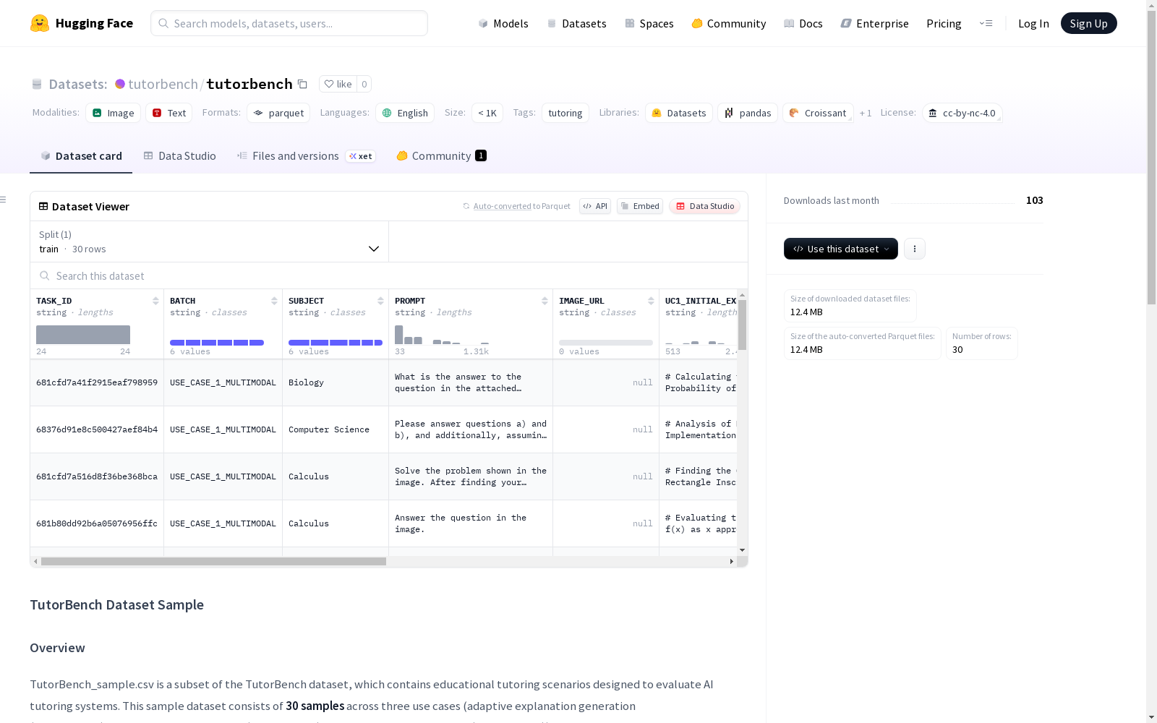The height and width of the screenshot is (723, 1157).
Task: Sort the SUBJECT column
Action: [x=380, y=301]
